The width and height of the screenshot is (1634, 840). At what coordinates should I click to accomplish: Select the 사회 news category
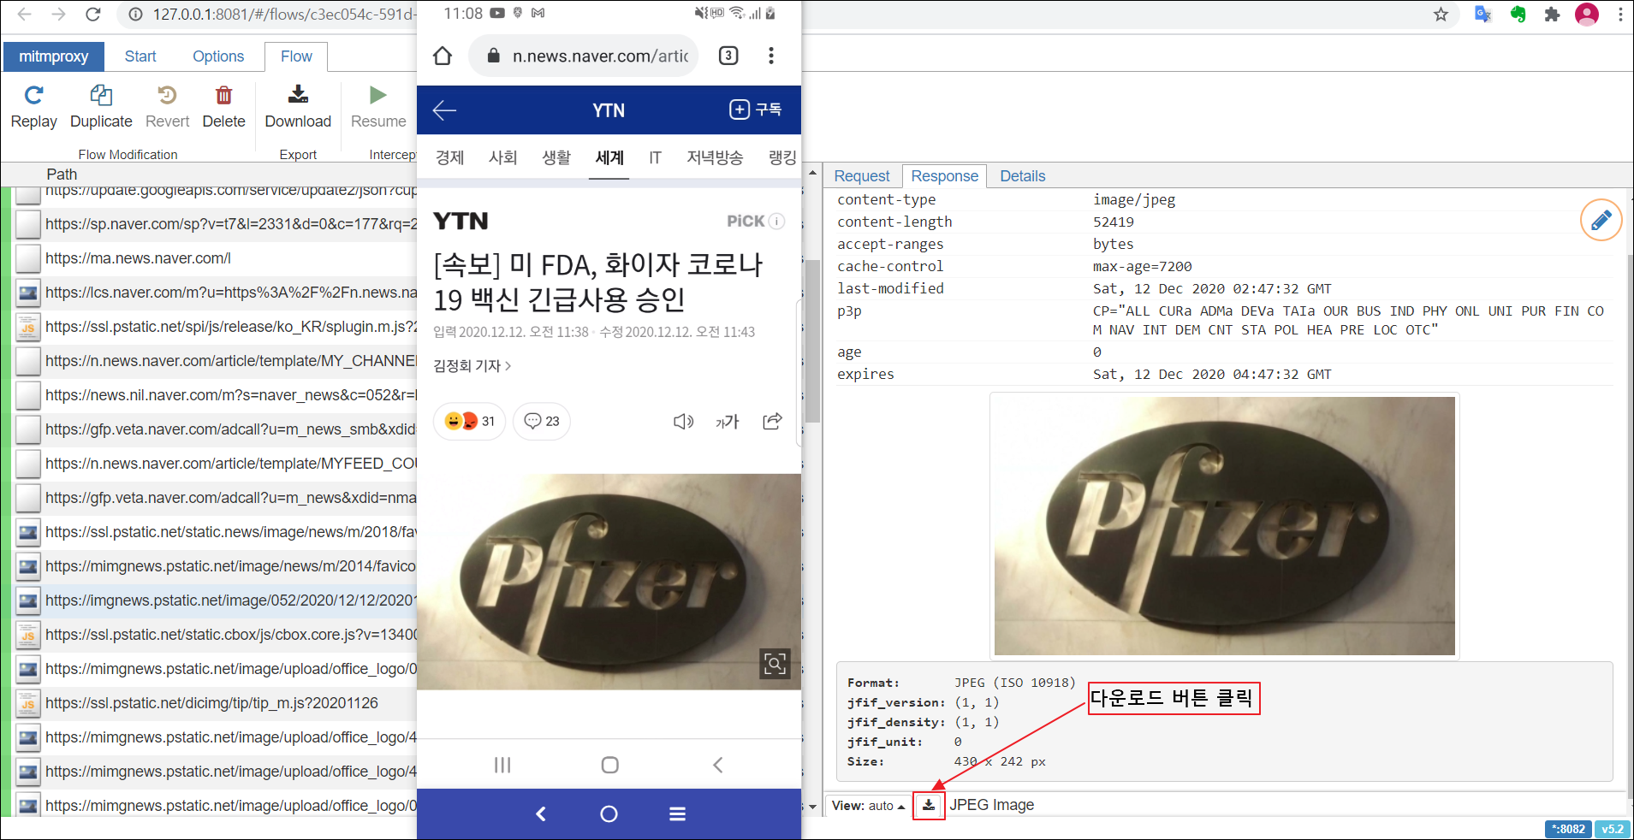click(x=502, y=157)
